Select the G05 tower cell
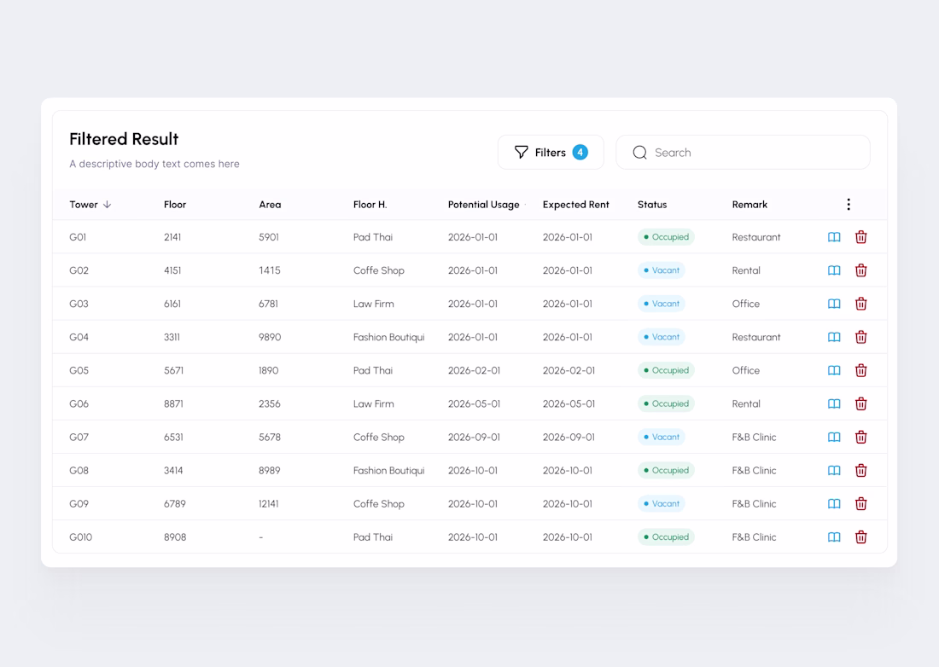The image size is (939, 667). (x=79, y=370)
